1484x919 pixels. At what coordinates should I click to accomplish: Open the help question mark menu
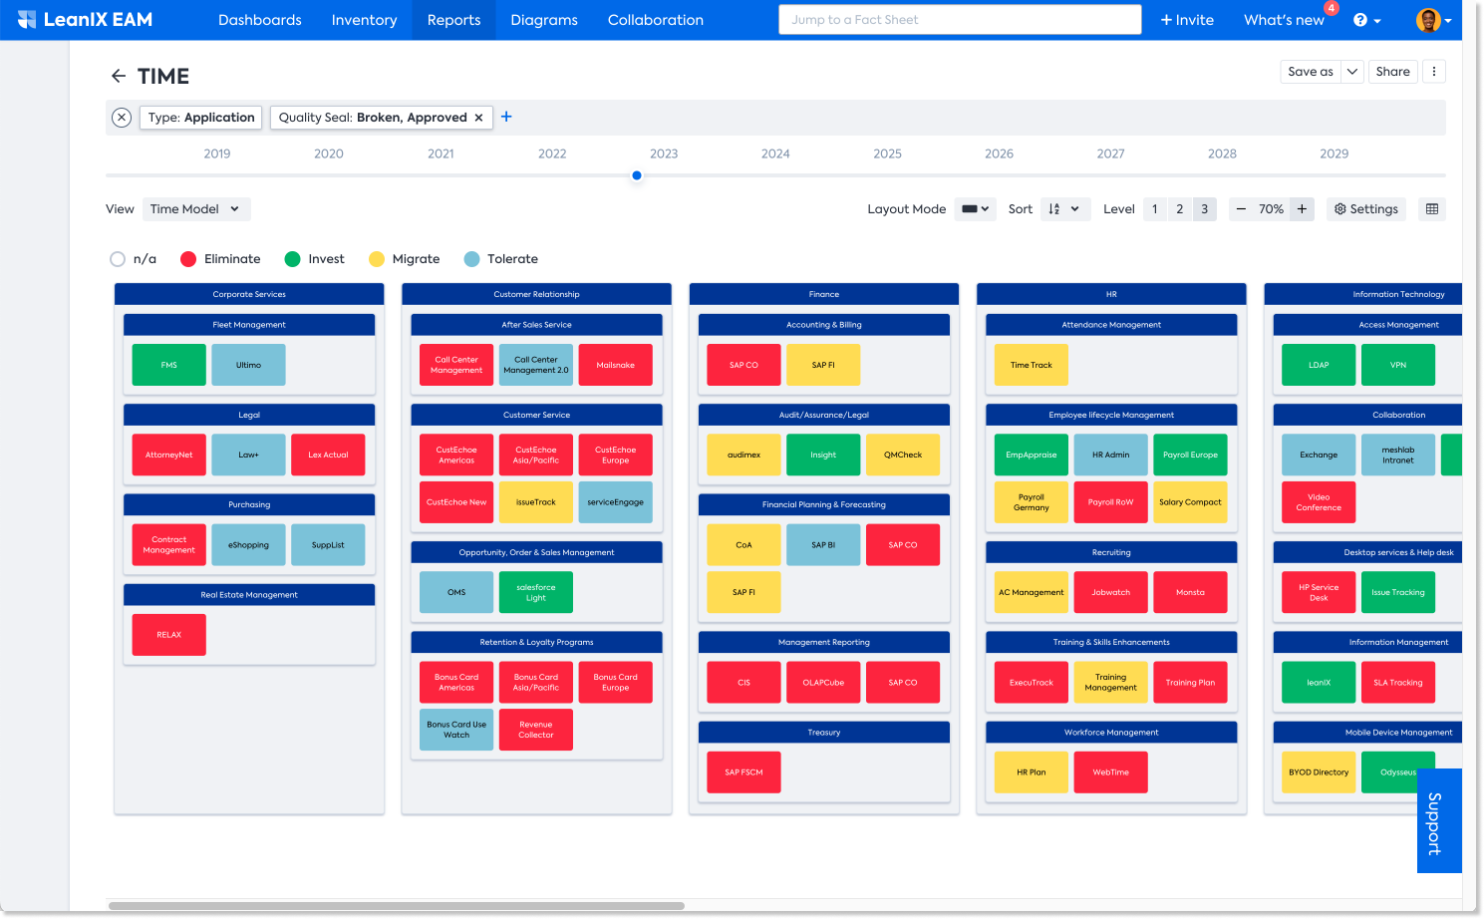[x=1366, y=20]
